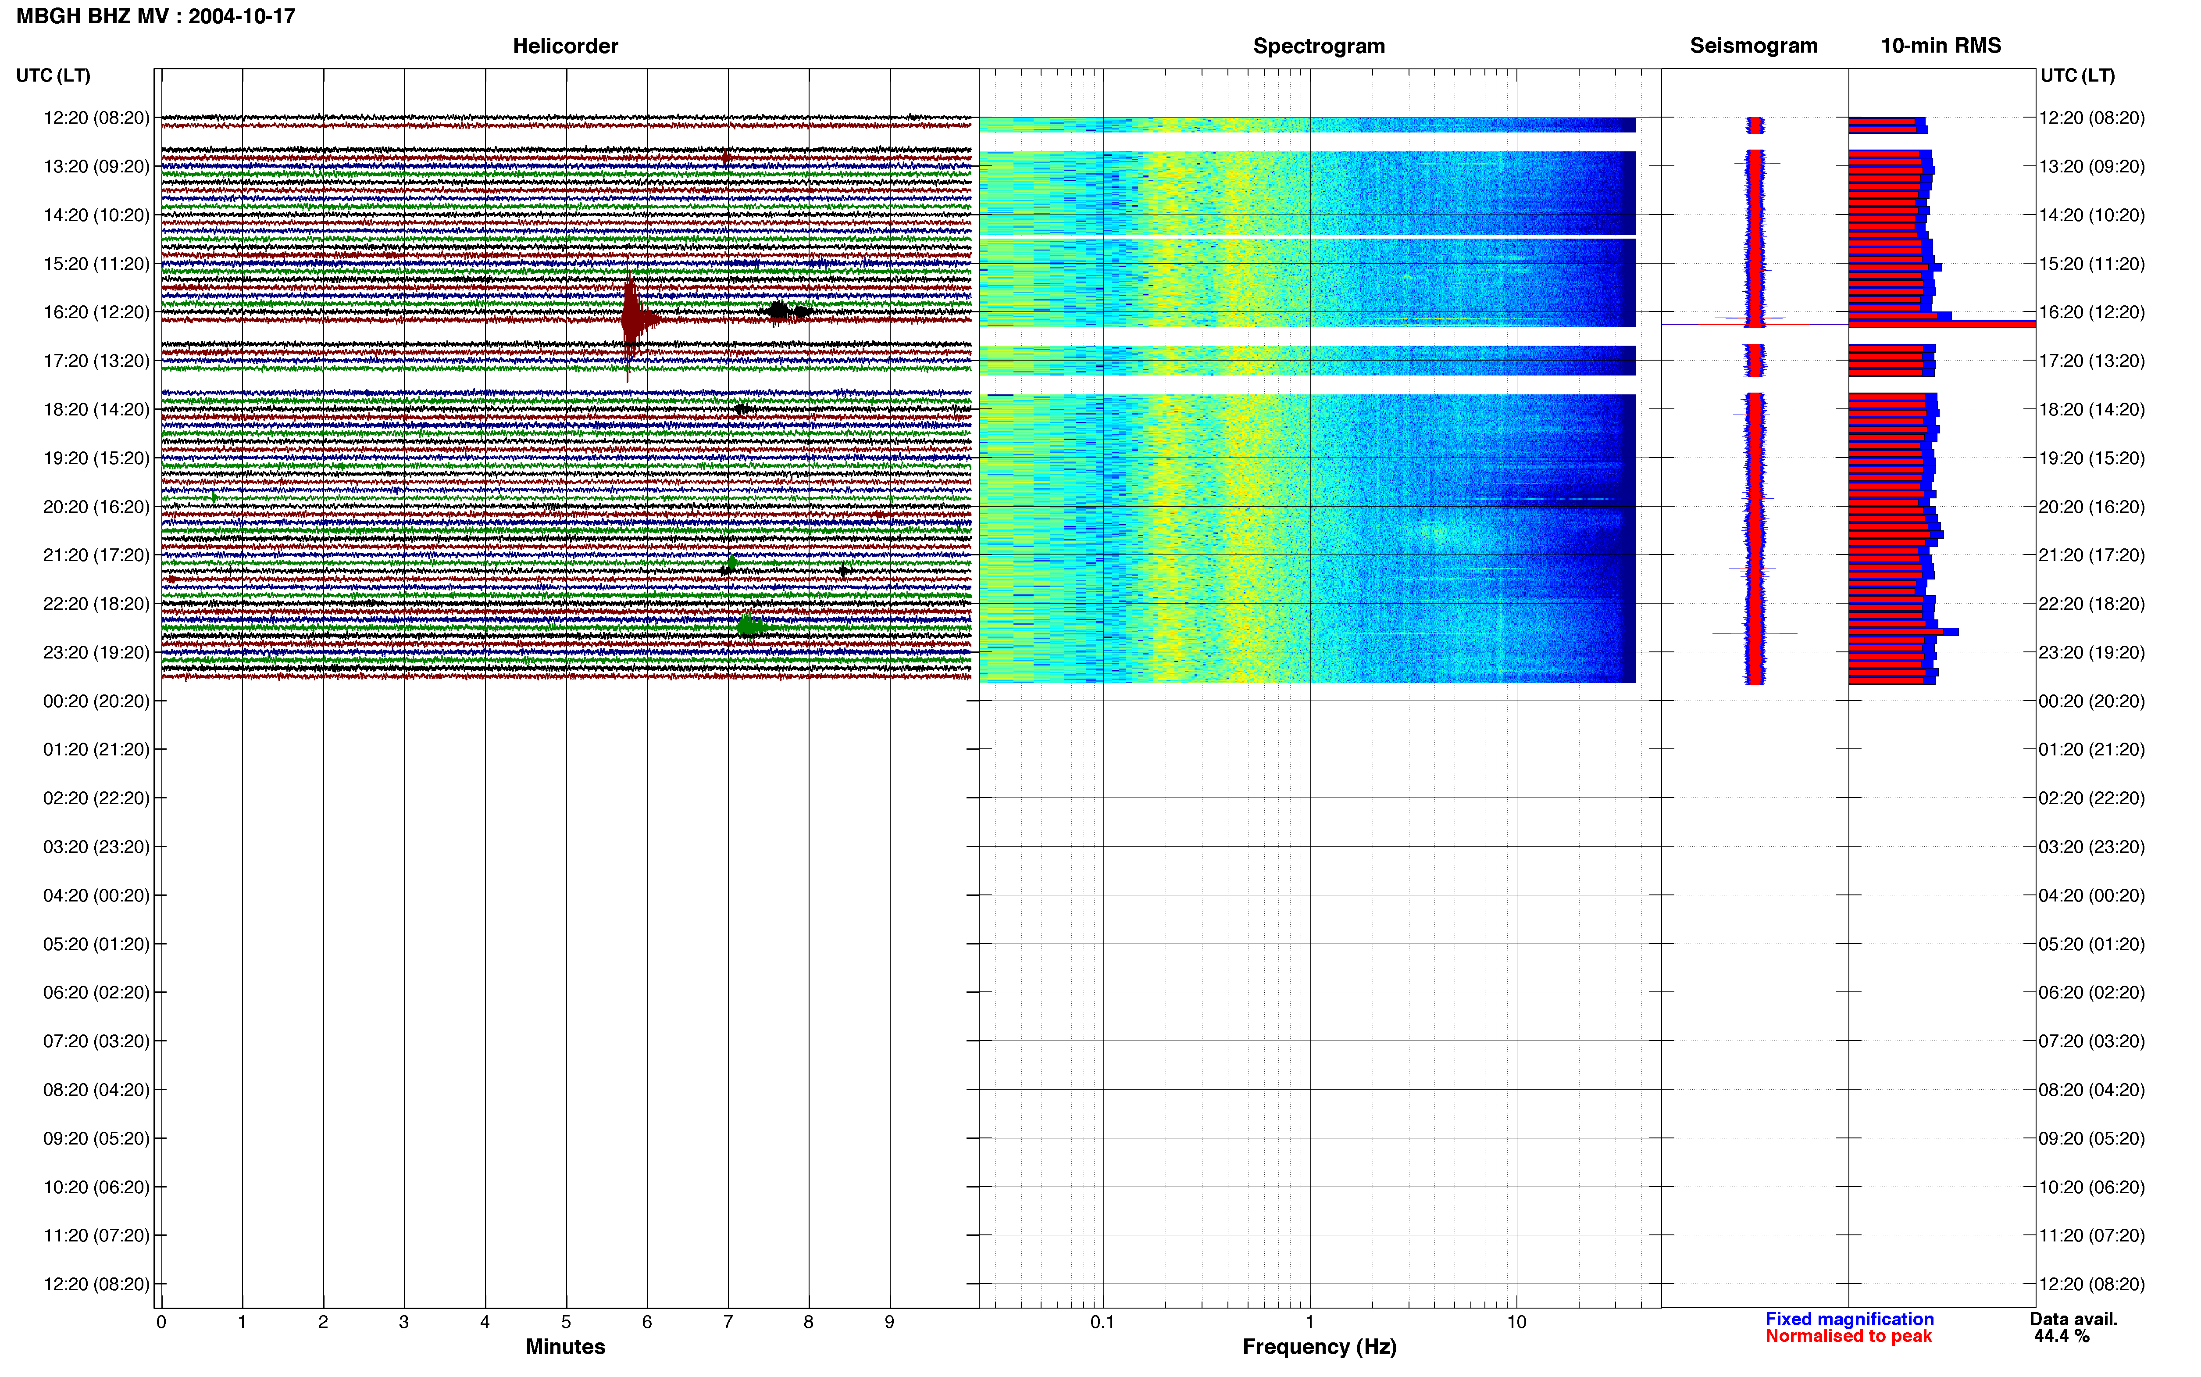Click the '0' tick on the Minutes axis
The height and width of the screenshot is (1377, 2201).
point(161,1322)
